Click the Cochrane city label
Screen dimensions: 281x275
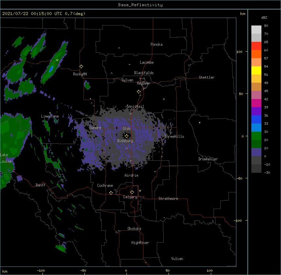click(x=105, y=186)
